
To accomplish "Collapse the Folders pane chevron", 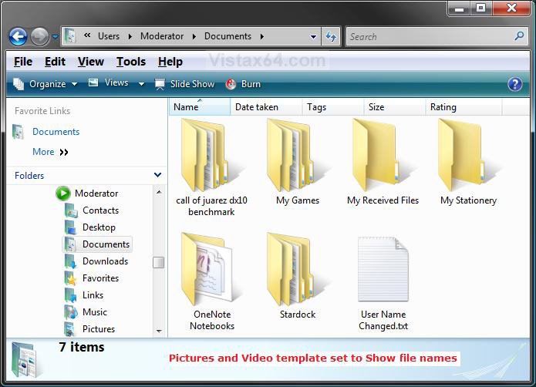I will pyautogui.click(x=158, y=176).
